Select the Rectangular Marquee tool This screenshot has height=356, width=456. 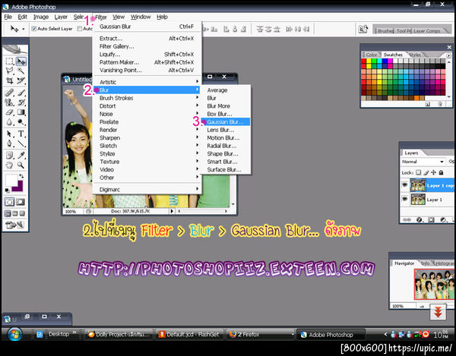point(10,61)
